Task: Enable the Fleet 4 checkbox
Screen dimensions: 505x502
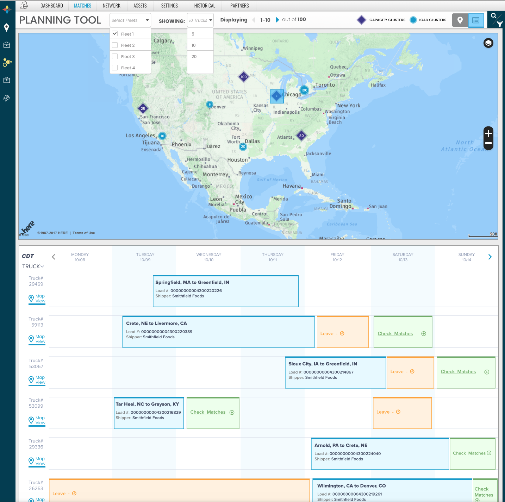Action: click(115, 68)
